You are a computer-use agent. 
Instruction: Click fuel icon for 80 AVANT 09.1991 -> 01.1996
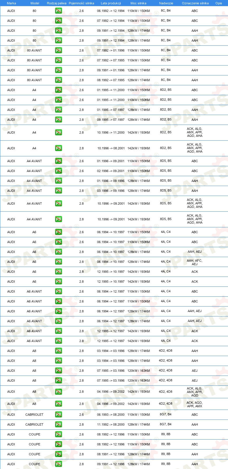59,70
